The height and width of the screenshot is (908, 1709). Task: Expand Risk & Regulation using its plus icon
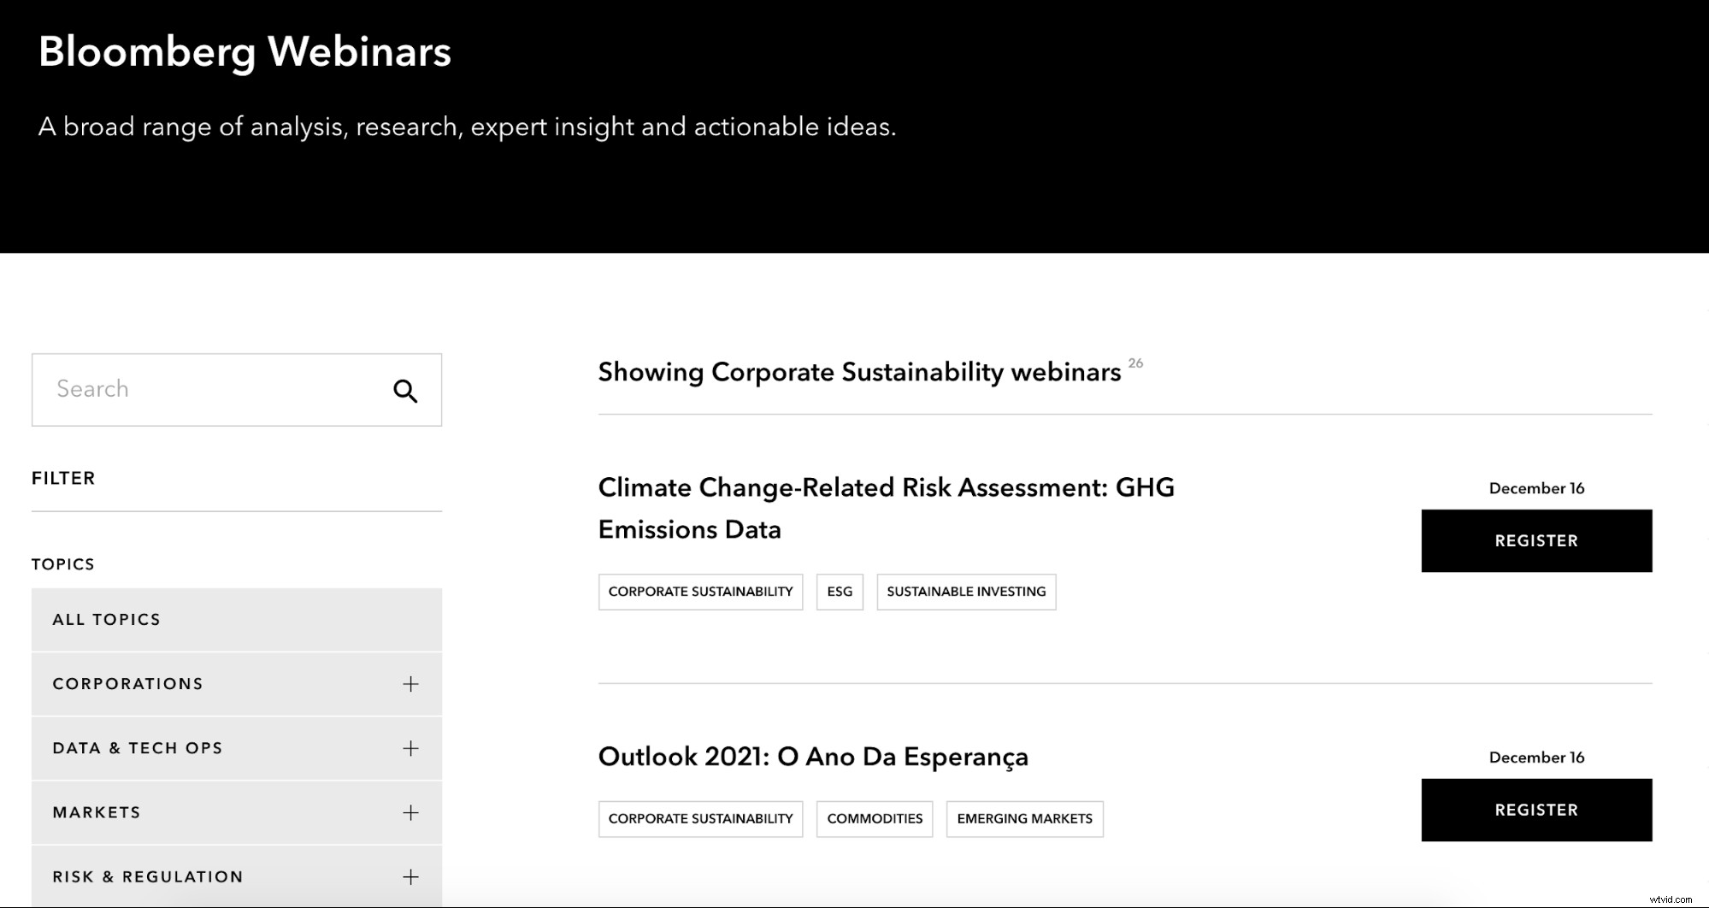[x=410, y=876]
